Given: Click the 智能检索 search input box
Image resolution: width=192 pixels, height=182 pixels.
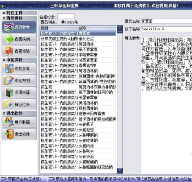Looking at the screenshot, I should (66, 16).
